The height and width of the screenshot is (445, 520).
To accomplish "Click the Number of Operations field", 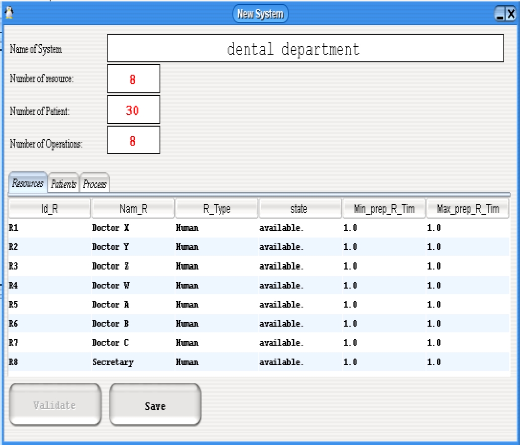I will point(133,140).
